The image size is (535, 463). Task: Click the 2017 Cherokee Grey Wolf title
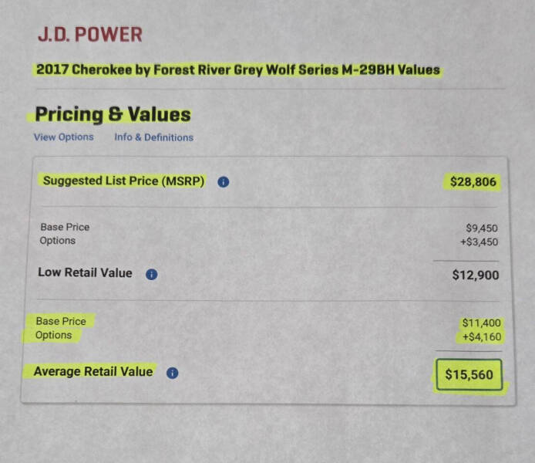tap(237, 69)
